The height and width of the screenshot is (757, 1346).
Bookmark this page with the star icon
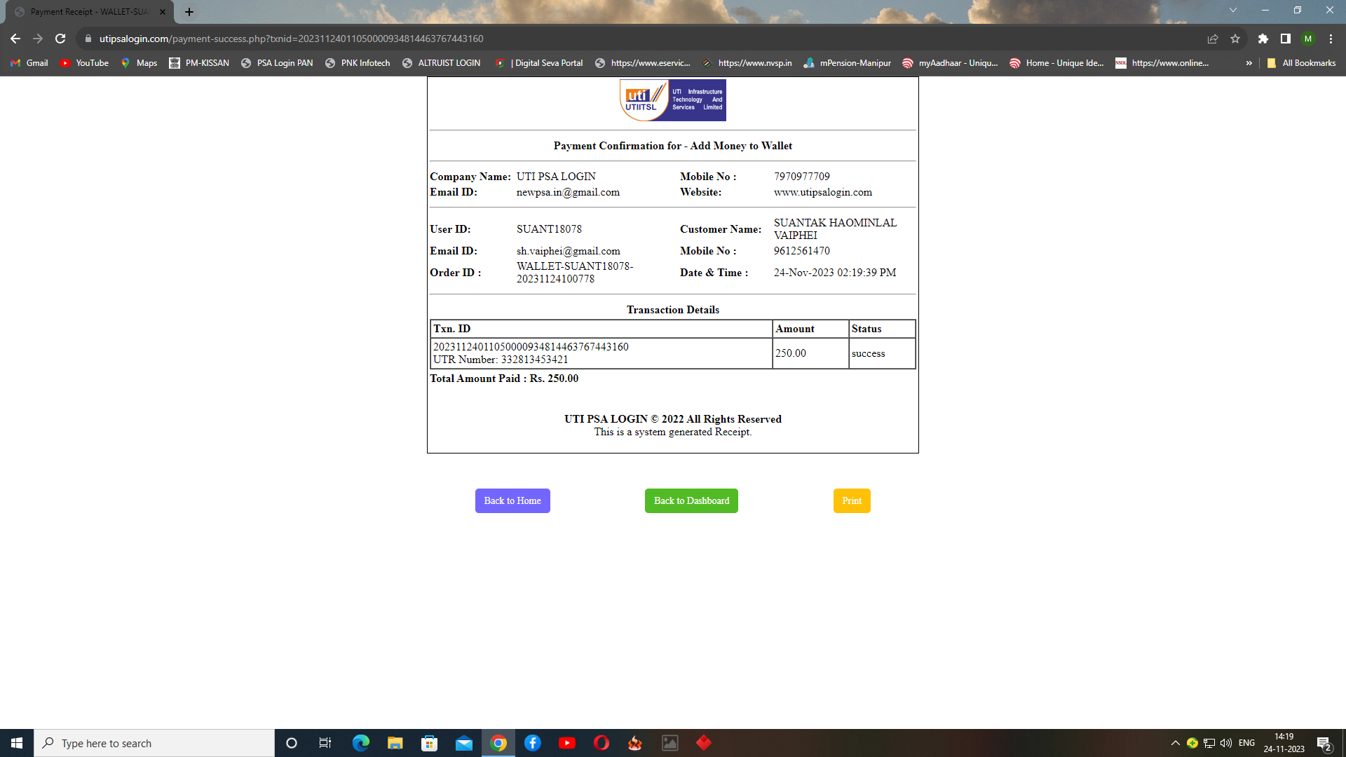(1235, 39)
